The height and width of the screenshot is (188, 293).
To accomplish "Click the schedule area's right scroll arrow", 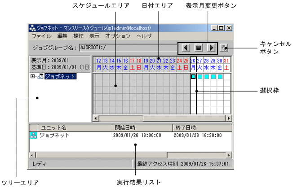I will 229,118.
